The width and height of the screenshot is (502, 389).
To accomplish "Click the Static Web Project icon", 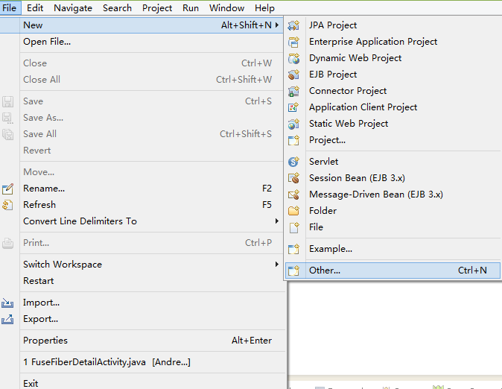I will pyautogui.click(x=293, y=124).
